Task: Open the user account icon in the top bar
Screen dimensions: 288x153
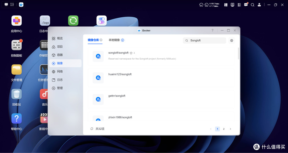Action: (259, 5)
